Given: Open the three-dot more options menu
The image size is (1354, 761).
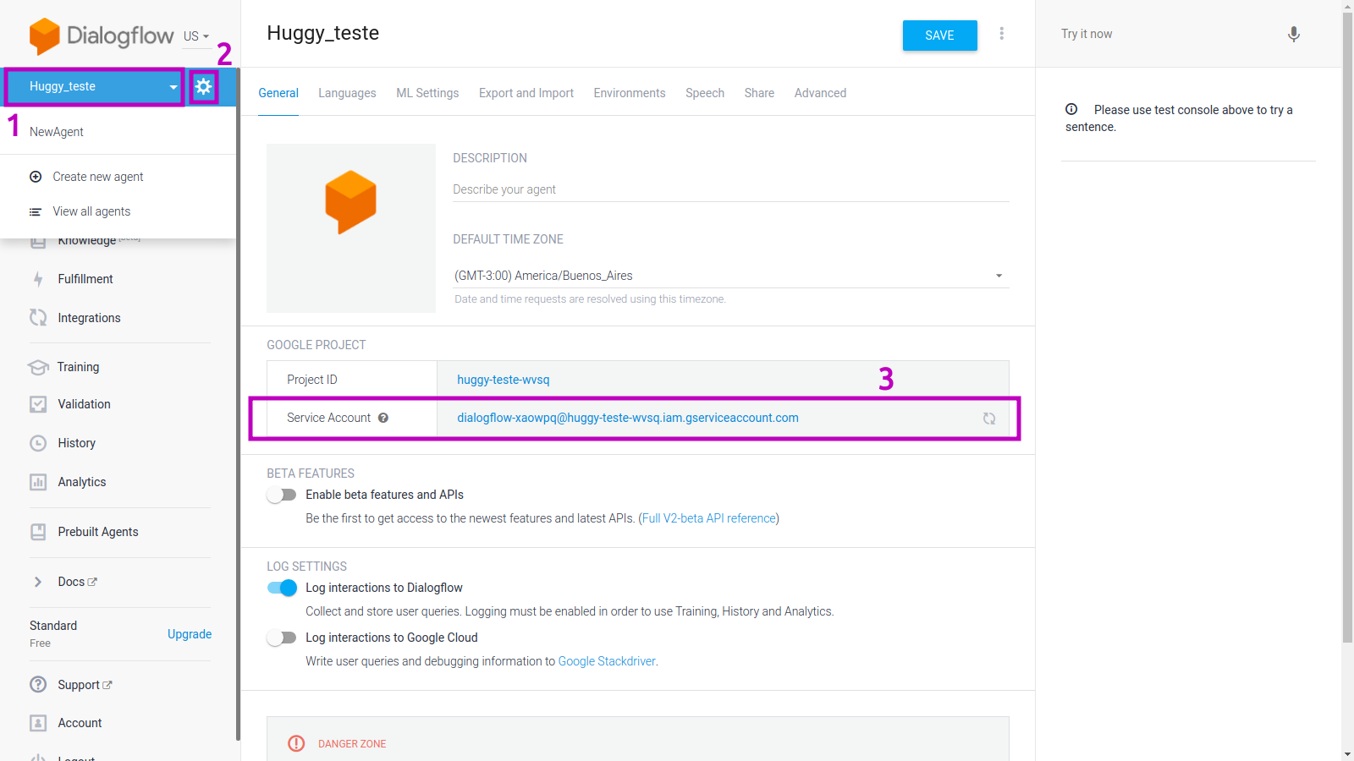Looking at the screenshot, I should click(x=1002, y=34).
